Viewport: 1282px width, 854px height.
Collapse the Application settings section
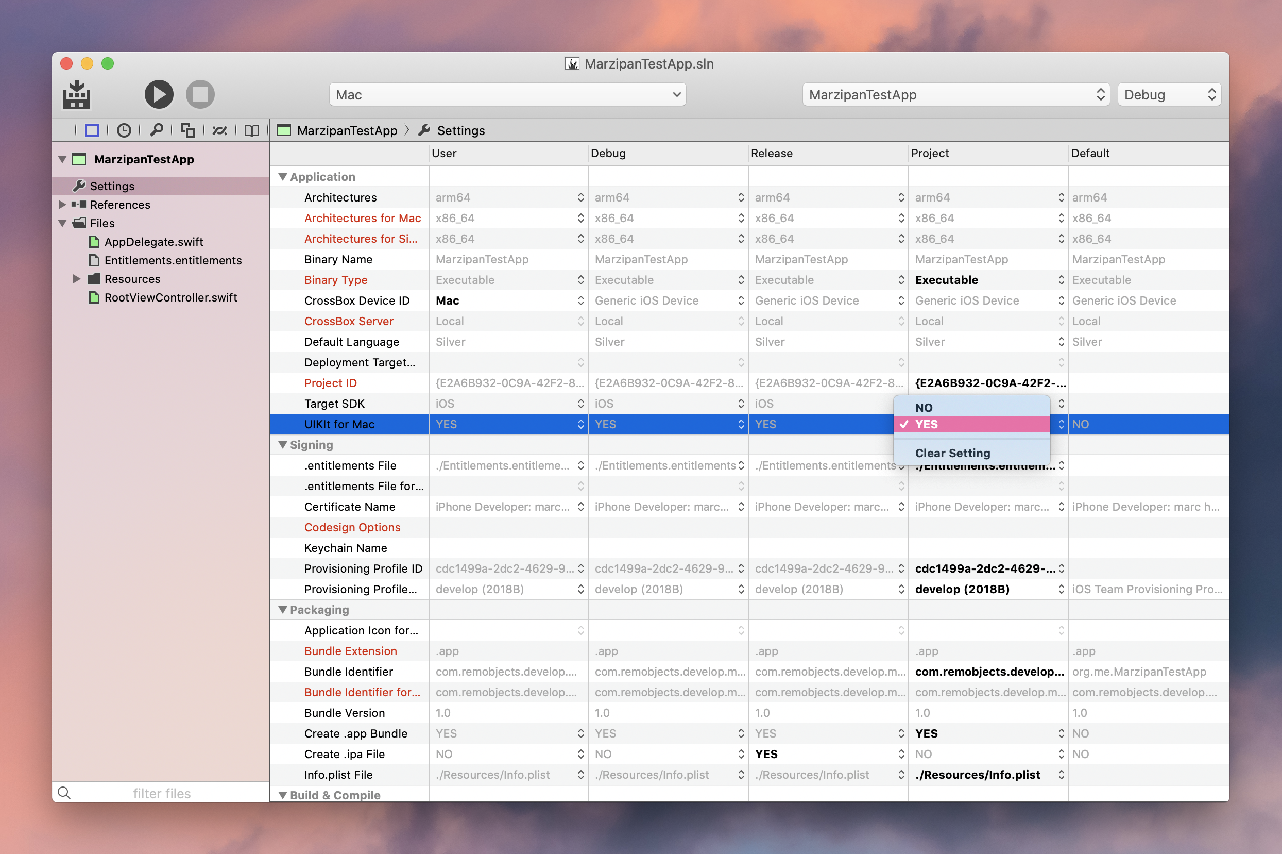click(282, 177)
